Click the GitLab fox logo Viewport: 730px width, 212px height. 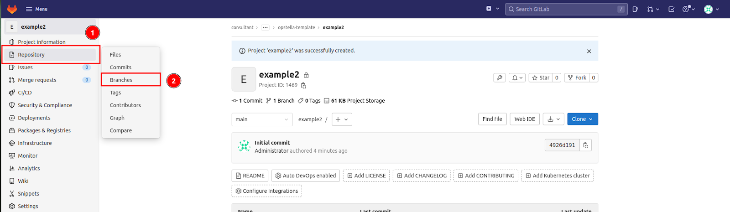(x=12, y=9)
